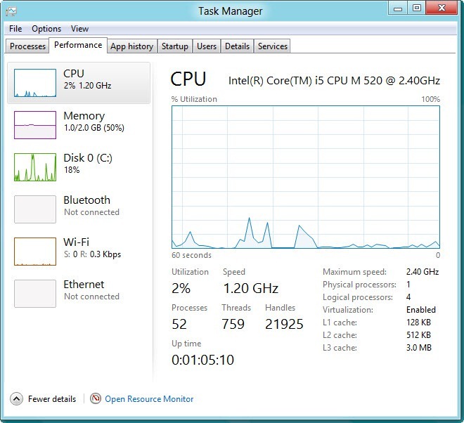This screenshot has height=423, width=464.
Task: Switch to the Users tab
Action: click(207, 46)
